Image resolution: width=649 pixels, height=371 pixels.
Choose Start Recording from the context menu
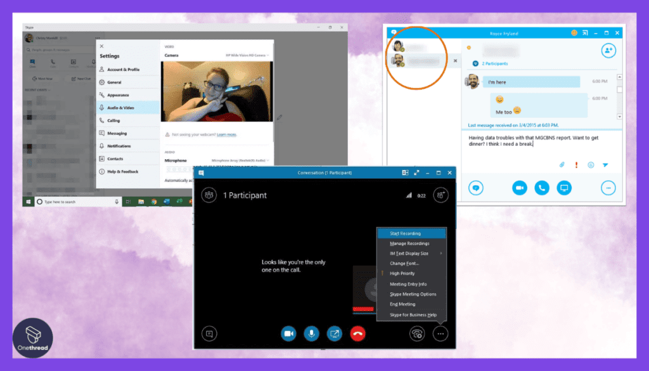pos(412,233)
